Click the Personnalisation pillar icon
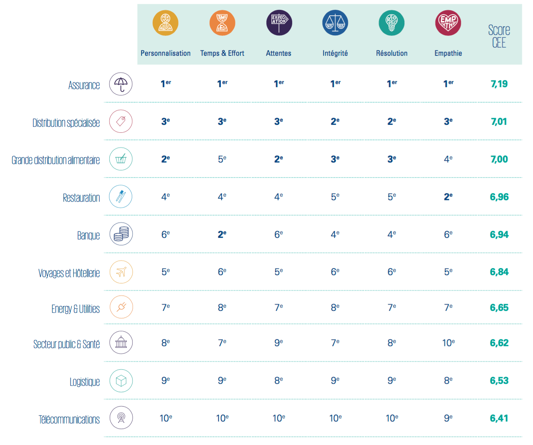 point(166,23)
